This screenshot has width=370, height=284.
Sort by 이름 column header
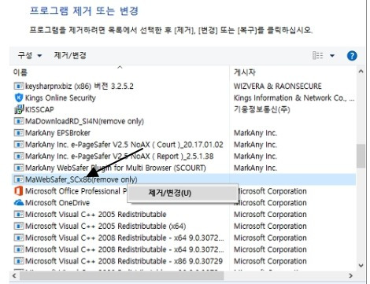point(20,72)
